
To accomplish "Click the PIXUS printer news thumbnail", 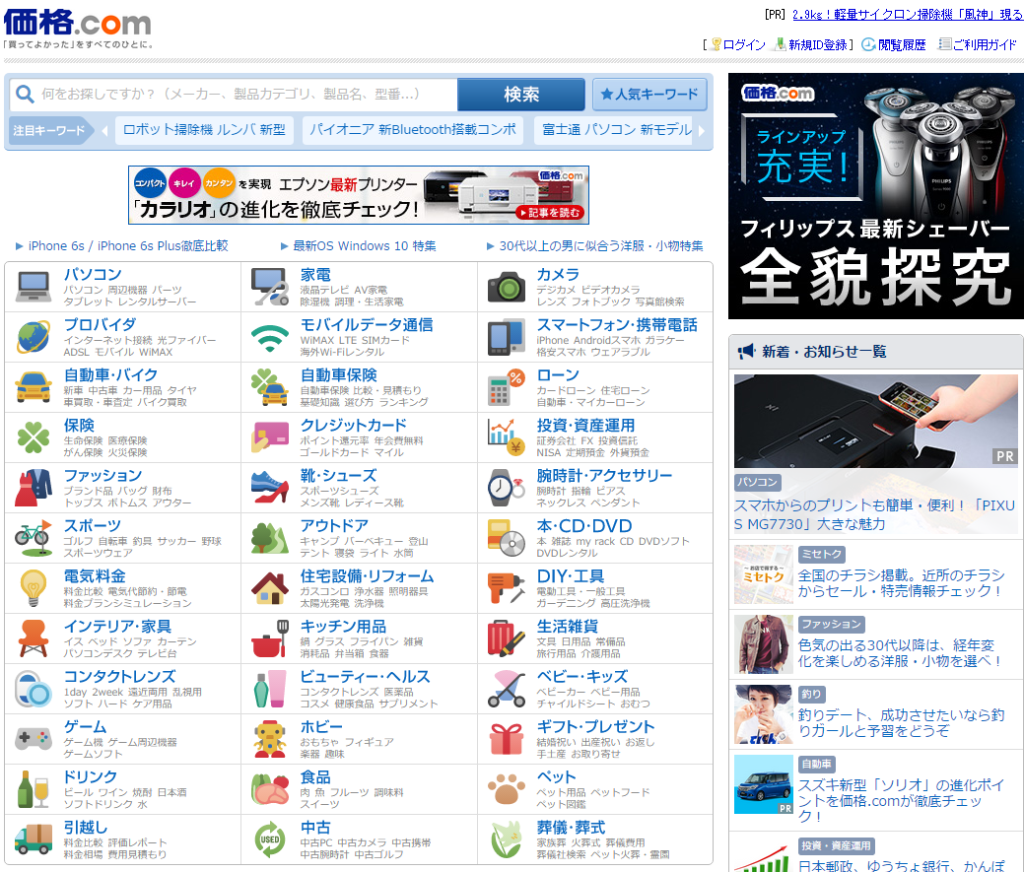I will pyautogui.click(x=876, y=421).
